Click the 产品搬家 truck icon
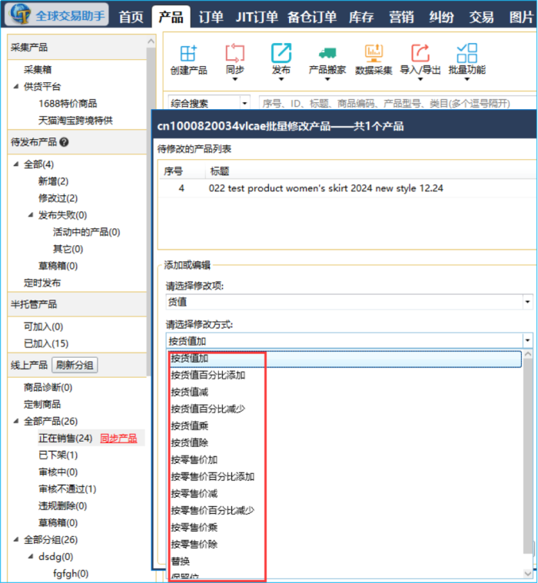Screen dimensions: 538x583 (327, 53)
